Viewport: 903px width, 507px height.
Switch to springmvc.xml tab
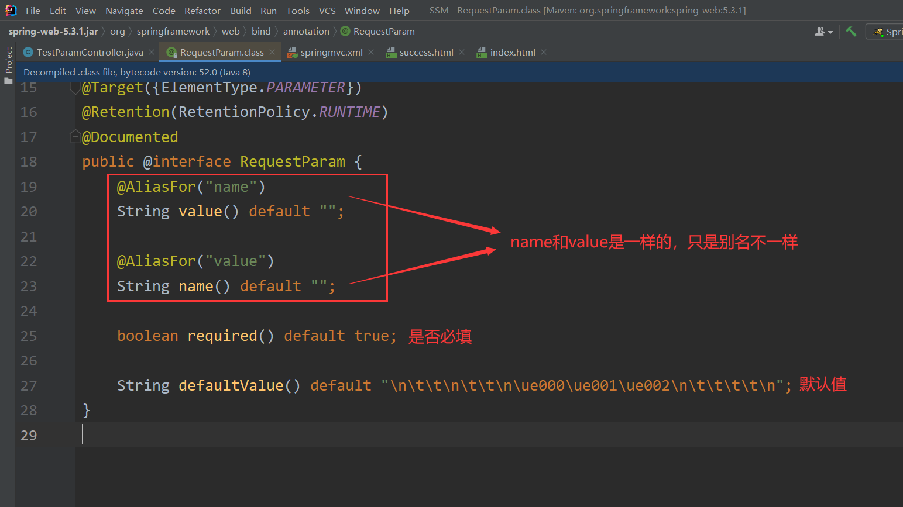coord(332,52)
